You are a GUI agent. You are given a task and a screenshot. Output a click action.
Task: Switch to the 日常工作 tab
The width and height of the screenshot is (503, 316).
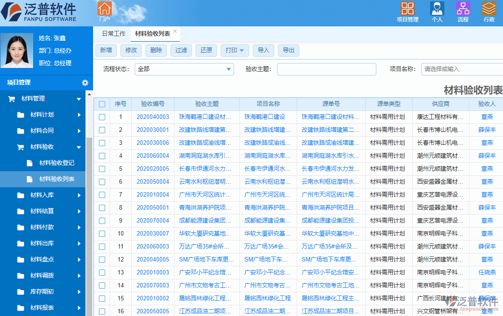pyautogui.click(x=113, y=33)
